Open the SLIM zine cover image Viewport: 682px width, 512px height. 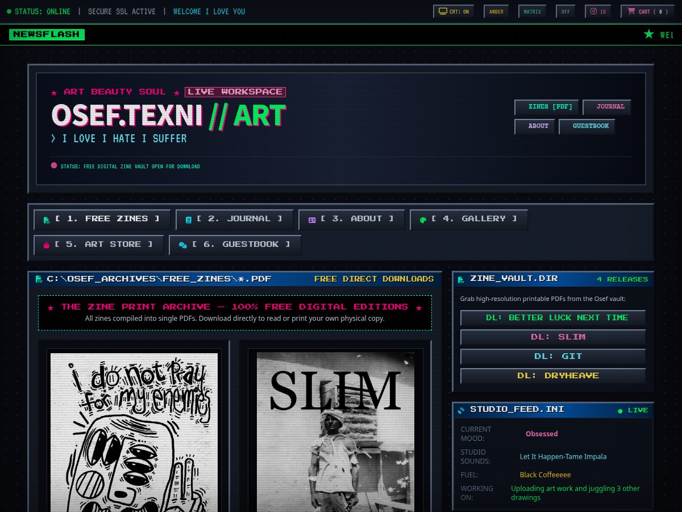click(335, 432)
